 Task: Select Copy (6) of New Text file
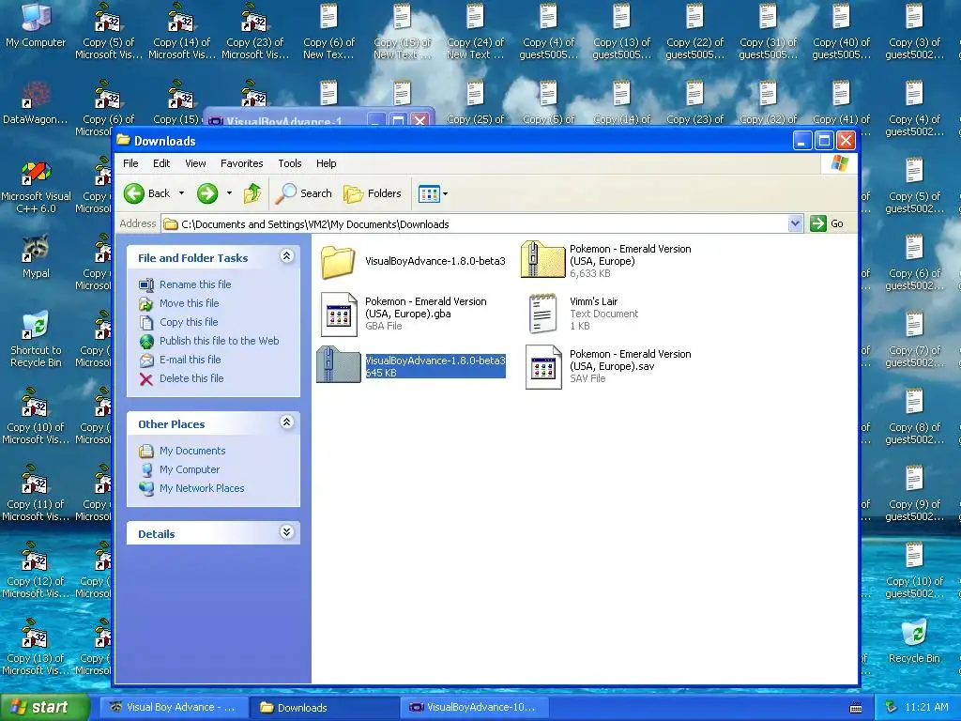[x=328, y=17]
